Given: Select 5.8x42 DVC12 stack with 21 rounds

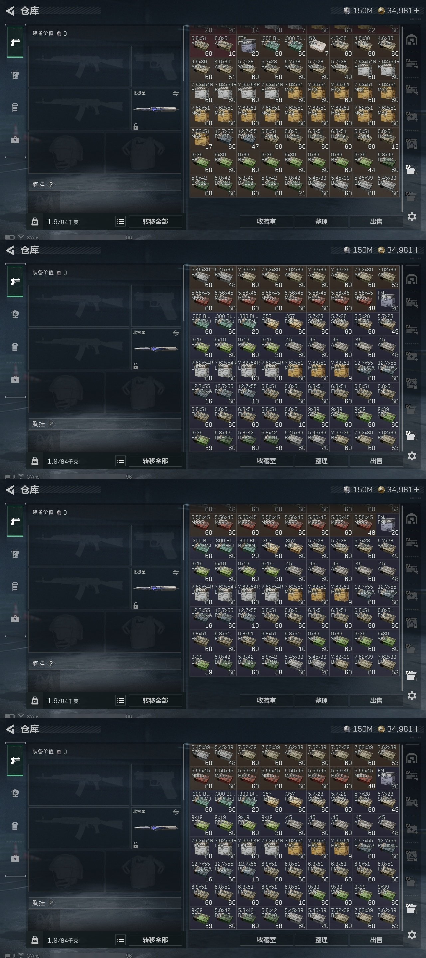Looking at the screenshot, I should [294, 186].
